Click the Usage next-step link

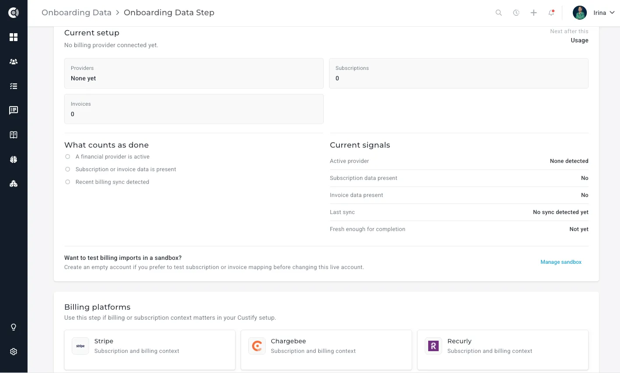579,40
